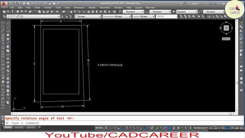Image resolution: width=245 pixels, height=138 pixels.
Task: Click the Redo arrow in Standard toolbar
Action: point(64,11)
